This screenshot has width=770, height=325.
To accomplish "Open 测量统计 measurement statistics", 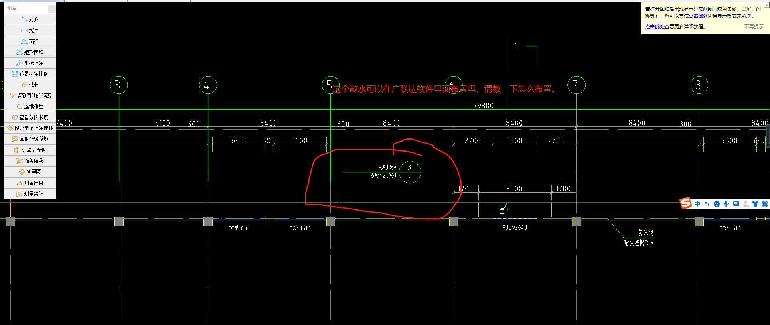I will (x=30, y=194).
